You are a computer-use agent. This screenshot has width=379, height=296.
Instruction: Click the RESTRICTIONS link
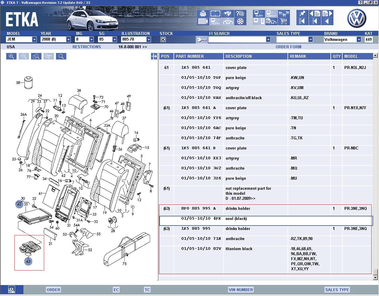point(86,47)
